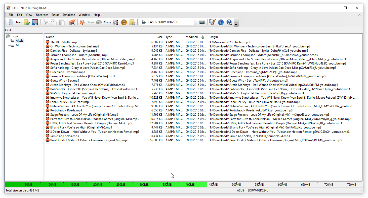Open the Extras menu
Viewport: 368px width, 198px height.
point(55,15)
